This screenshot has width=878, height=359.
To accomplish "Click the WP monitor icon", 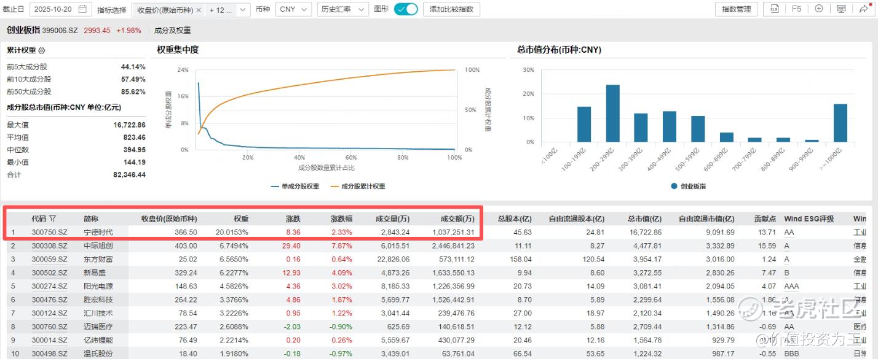I will [x=841, y=9].
